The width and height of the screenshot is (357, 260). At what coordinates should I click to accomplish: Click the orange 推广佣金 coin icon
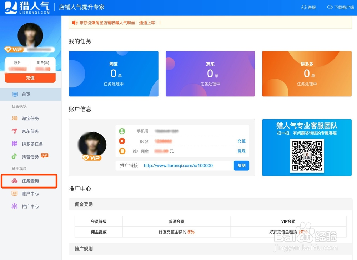click(x=122, y=151)
